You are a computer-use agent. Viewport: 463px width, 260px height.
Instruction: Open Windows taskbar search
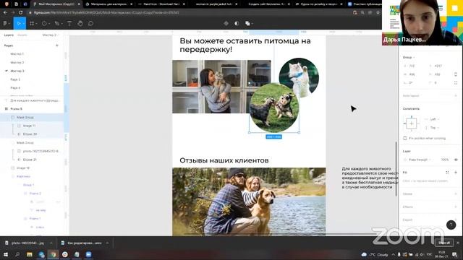coord(17,254)
